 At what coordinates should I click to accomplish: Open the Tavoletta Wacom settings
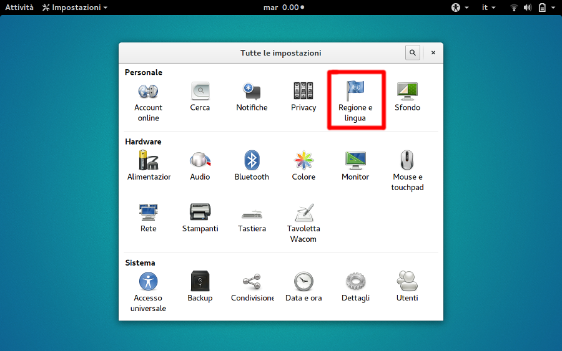pyautogui.click(x=303, y=223)
